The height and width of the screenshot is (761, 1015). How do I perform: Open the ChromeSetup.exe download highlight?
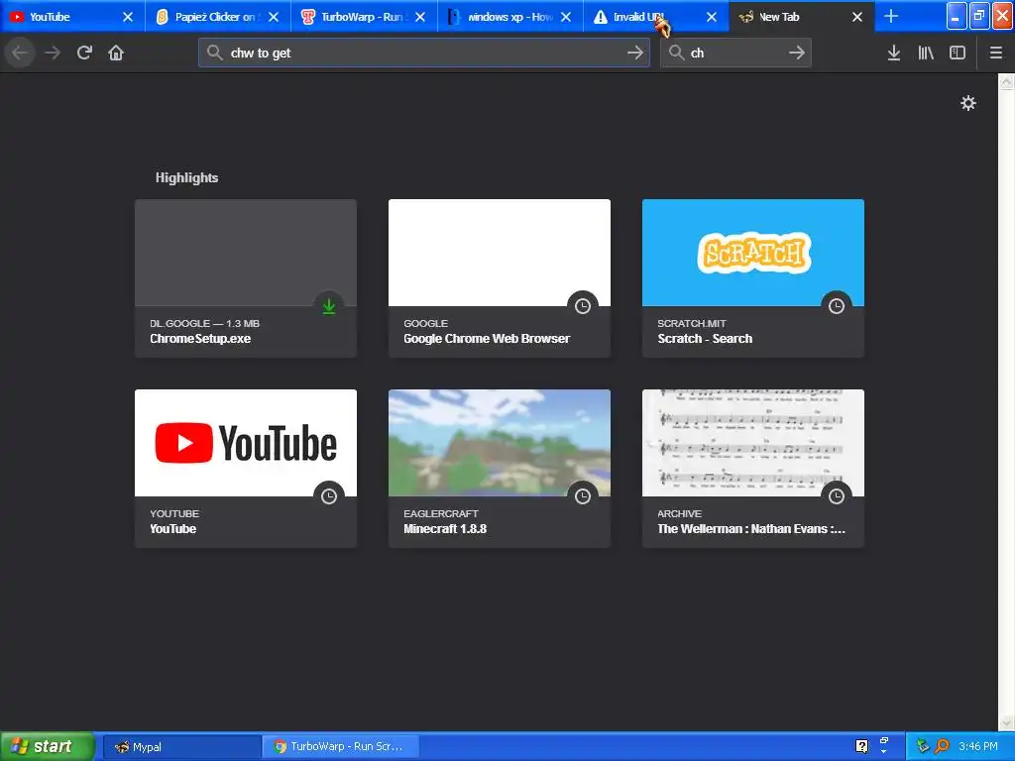click(x=246, y=278)
